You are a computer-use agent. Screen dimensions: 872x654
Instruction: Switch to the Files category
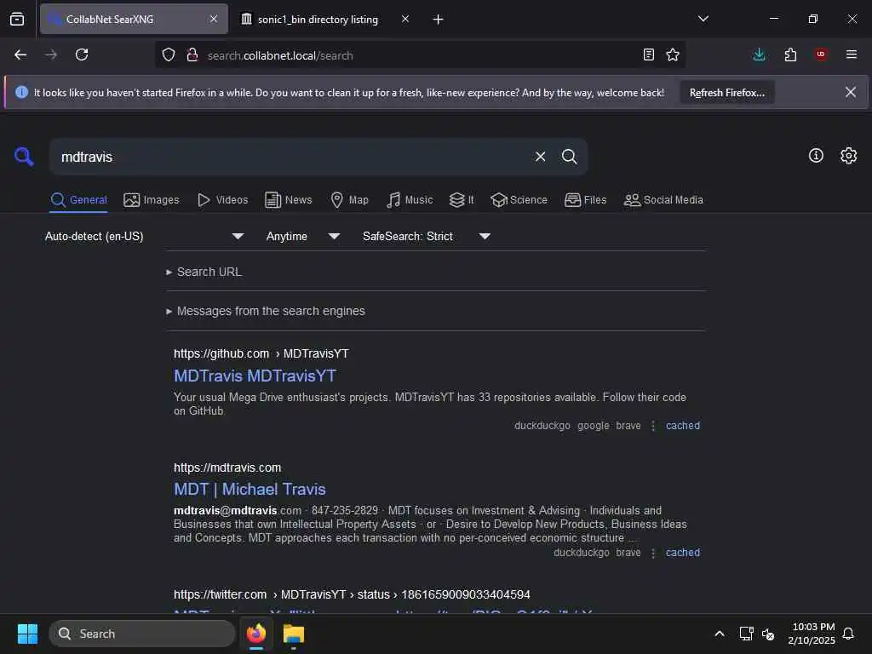(585, 200)
